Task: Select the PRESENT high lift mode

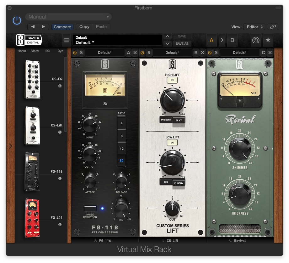Action: pos(166,120)
